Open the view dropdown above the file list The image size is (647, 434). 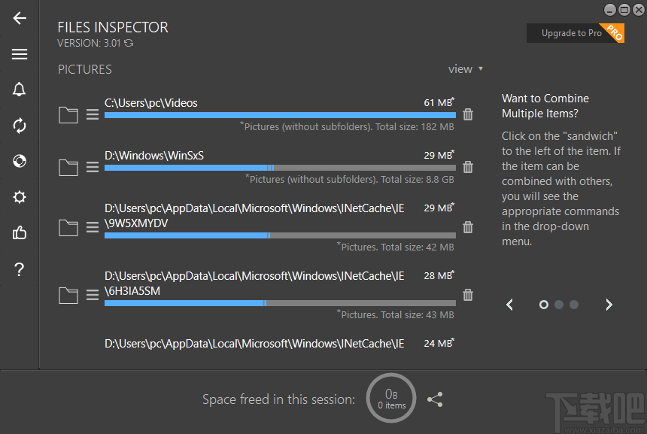click(464, 68)
